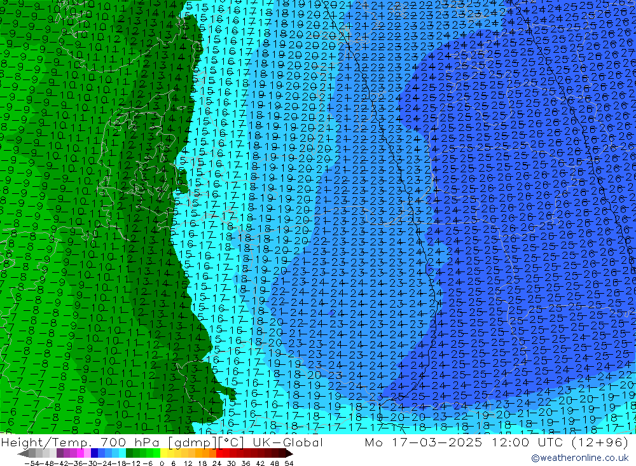The width and height of the screenshot is (636, 466).
Task: Pick the dark blue swatch in the legend
Action: click(94, 453)
